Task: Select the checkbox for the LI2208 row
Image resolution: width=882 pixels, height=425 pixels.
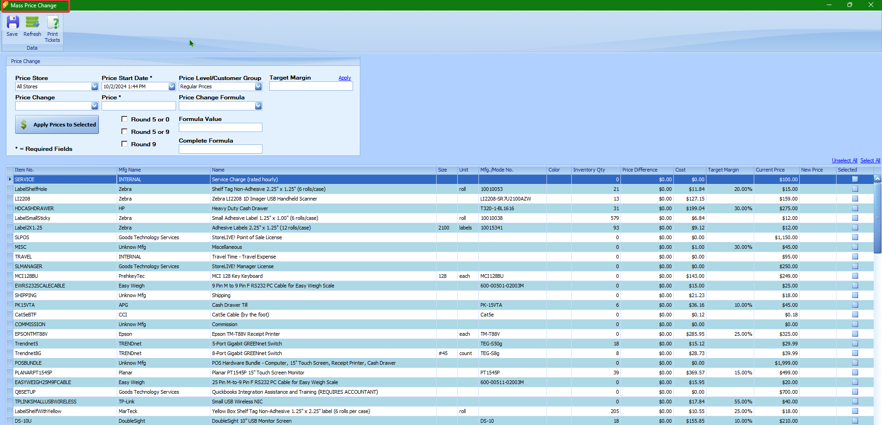Action: click(x=855, y=199)
